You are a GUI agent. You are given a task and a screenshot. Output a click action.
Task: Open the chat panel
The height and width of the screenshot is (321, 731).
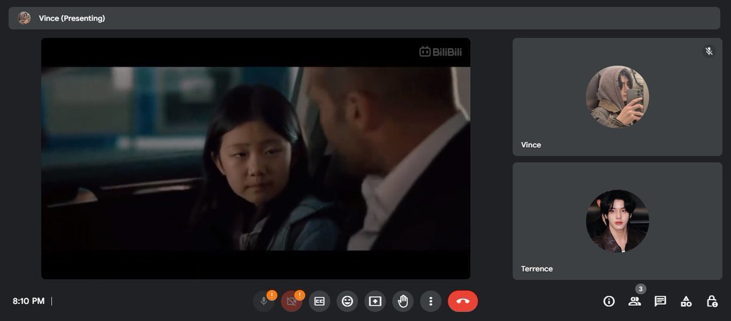(660, 301)
